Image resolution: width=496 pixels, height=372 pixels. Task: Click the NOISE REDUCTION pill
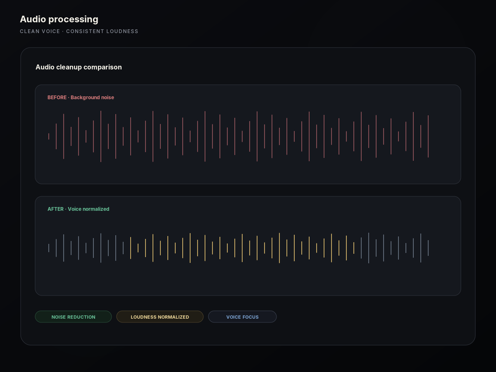click(x=73, y=317)
